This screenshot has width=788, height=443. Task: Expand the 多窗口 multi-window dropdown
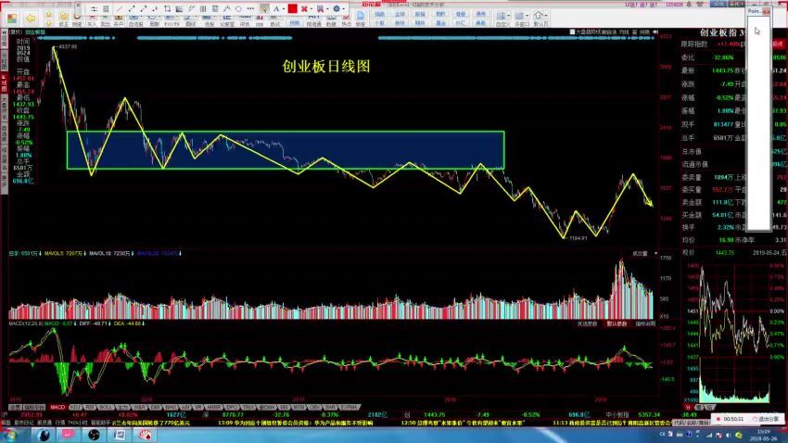[527, 16]
